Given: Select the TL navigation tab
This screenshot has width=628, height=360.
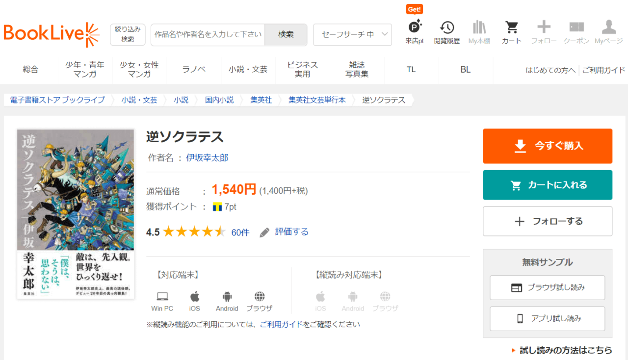Looking at the screenshot, I should (x=411, y=70).
